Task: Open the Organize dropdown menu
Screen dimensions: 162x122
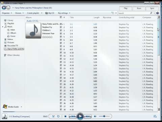Action: pos(7,13)
